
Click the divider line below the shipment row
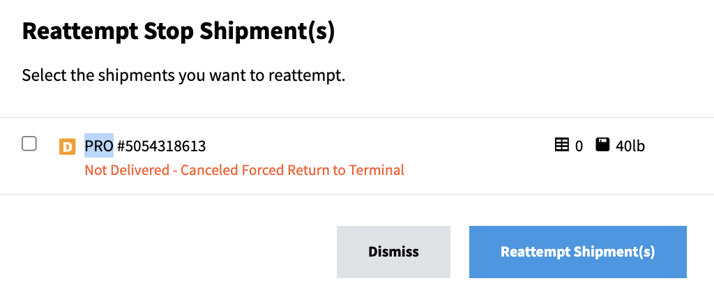pos(357,194)
